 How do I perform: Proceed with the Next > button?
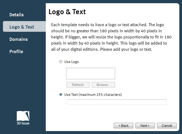145,125
